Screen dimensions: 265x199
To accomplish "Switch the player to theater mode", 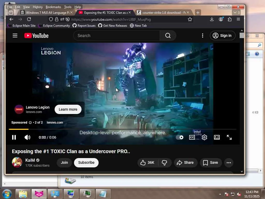I will click(x=217, y=137).
